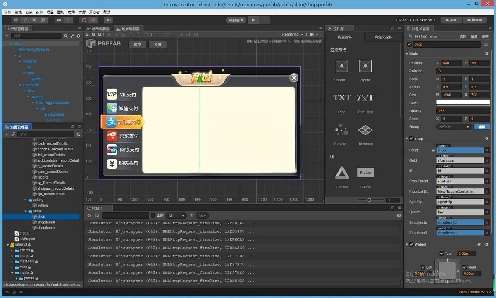
Task: Click the 关闭 button next to the PREFAB label
Action: pyautogui.click(x=157, y=45)
